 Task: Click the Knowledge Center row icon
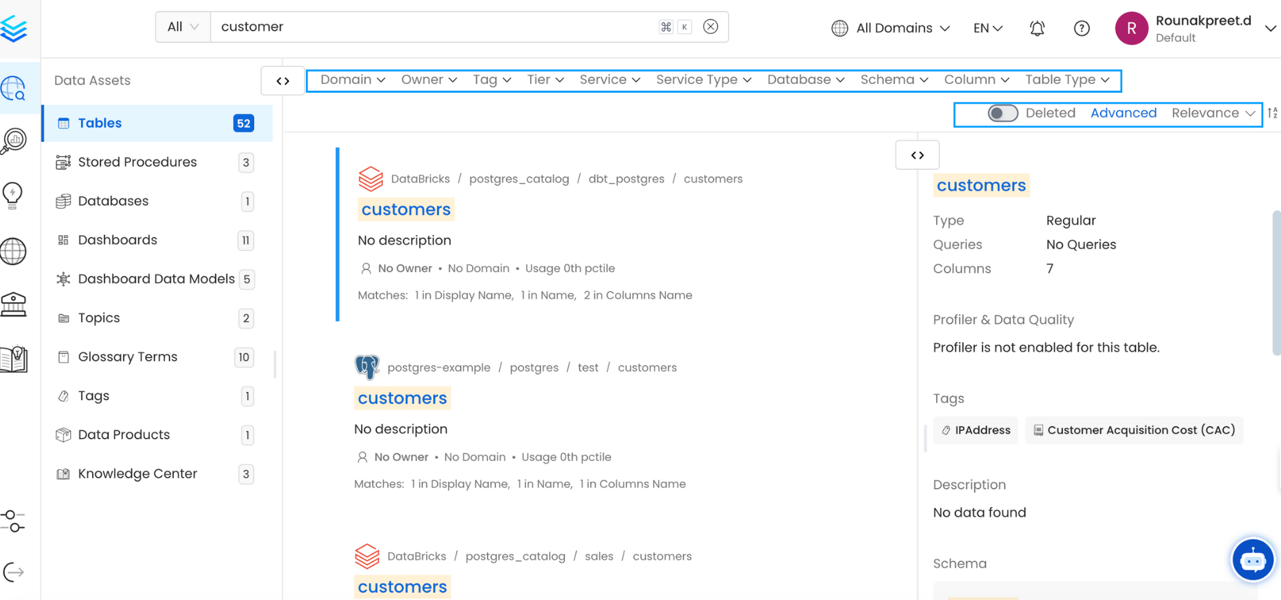pos(63,474)
